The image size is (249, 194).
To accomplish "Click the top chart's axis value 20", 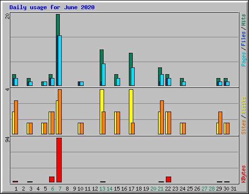I will (x=7, y=16).
